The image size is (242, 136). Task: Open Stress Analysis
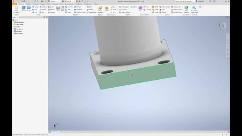186,9
